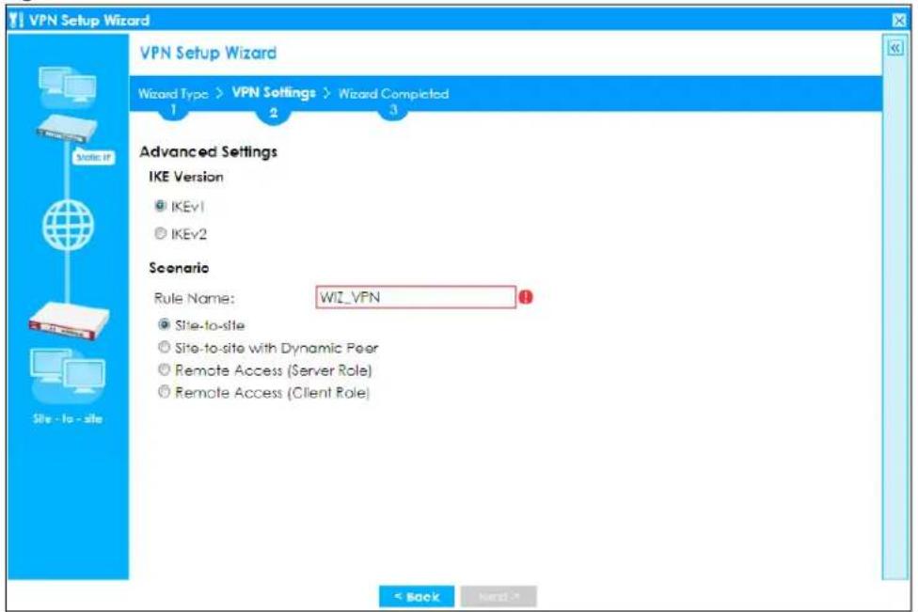Click the Rule Name: label
Image resolution: width=918 pixels, height=612 pixels.
pos(194,298)
